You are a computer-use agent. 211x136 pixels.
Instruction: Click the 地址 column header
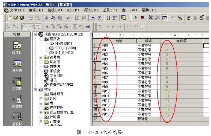tap(119, 41)
